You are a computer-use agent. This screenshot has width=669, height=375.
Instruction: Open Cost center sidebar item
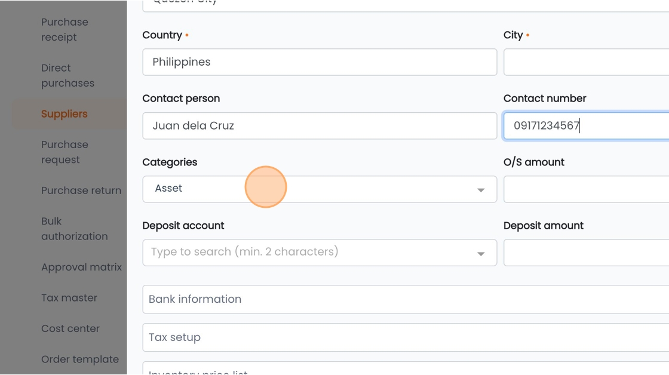[70, 328]
